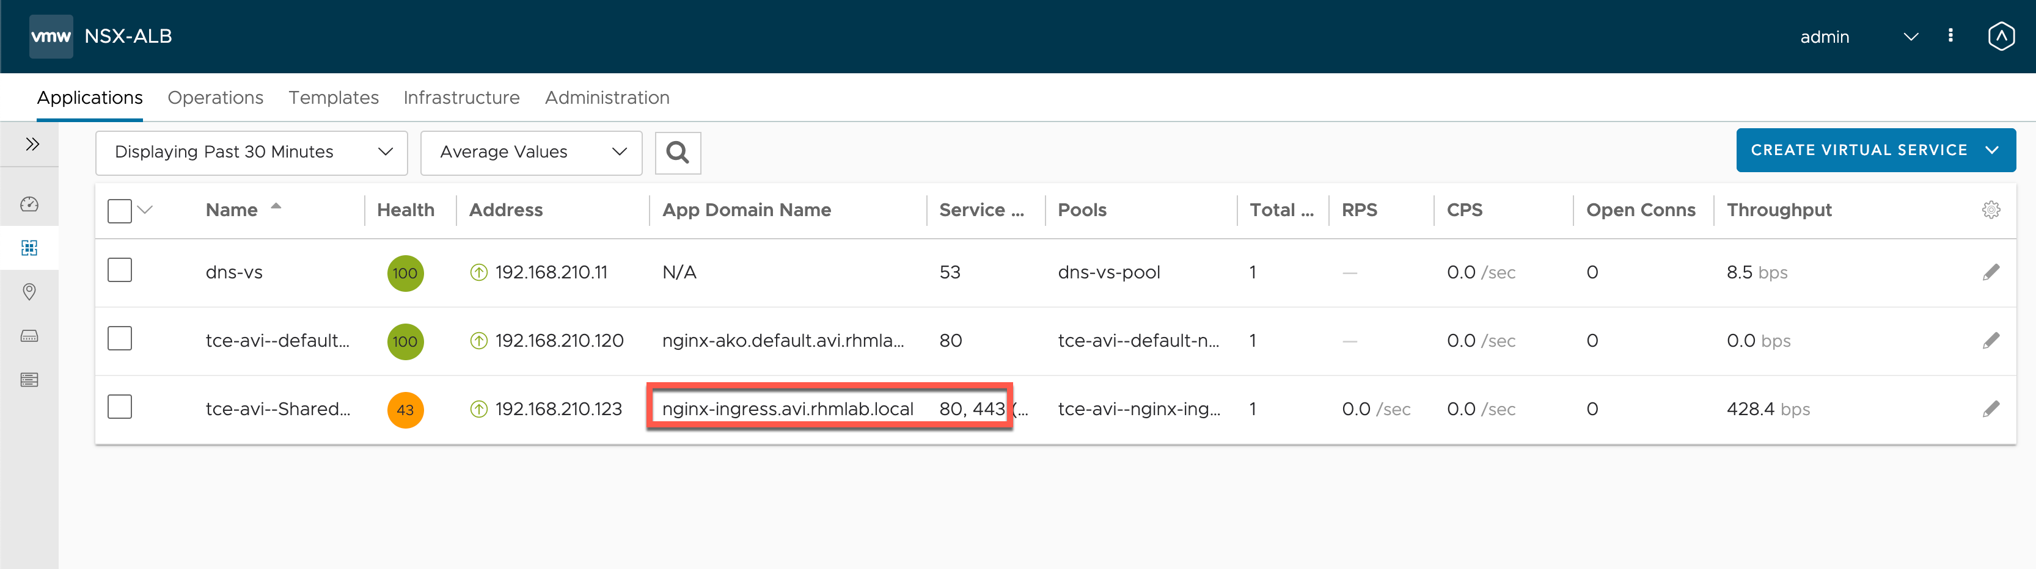The image size is (2036, 569).
Task: Click the nginx-ako.default.avi.rhmla... domain name
Action: point(783,341)
